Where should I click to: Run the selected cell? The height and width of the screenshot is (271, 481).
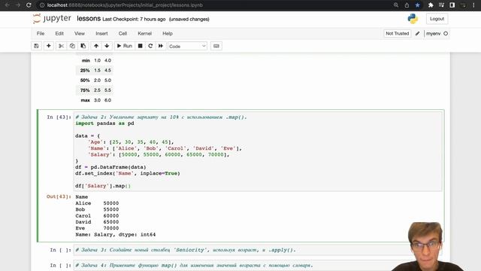tap(125, 46)
